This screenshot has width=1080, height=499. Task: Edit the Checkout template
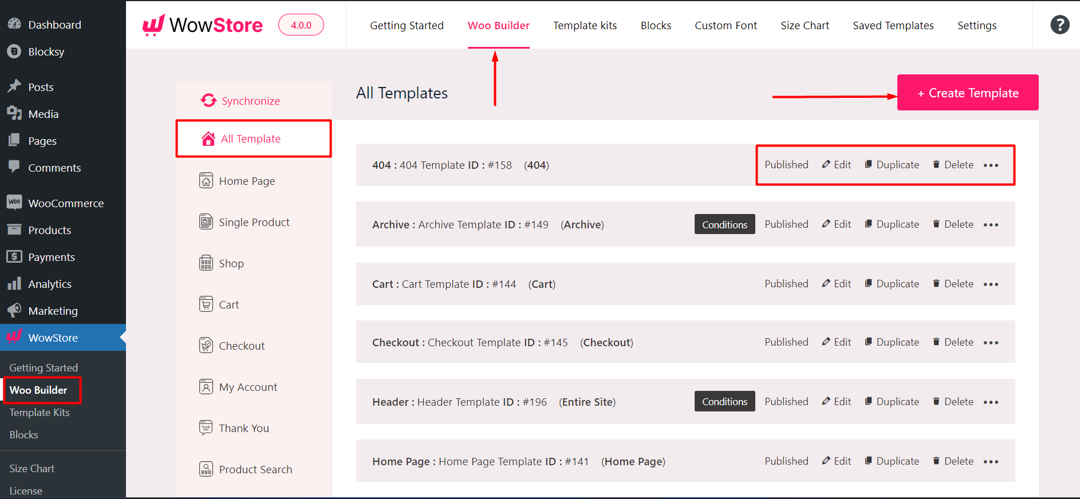(837, 342)
